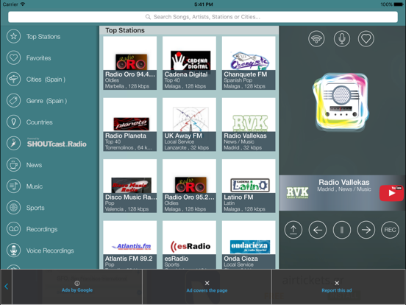Play Radio Oro 94.4 Marbella station
The width and height of the screenshot is (406, 305).
pos(130,63)
